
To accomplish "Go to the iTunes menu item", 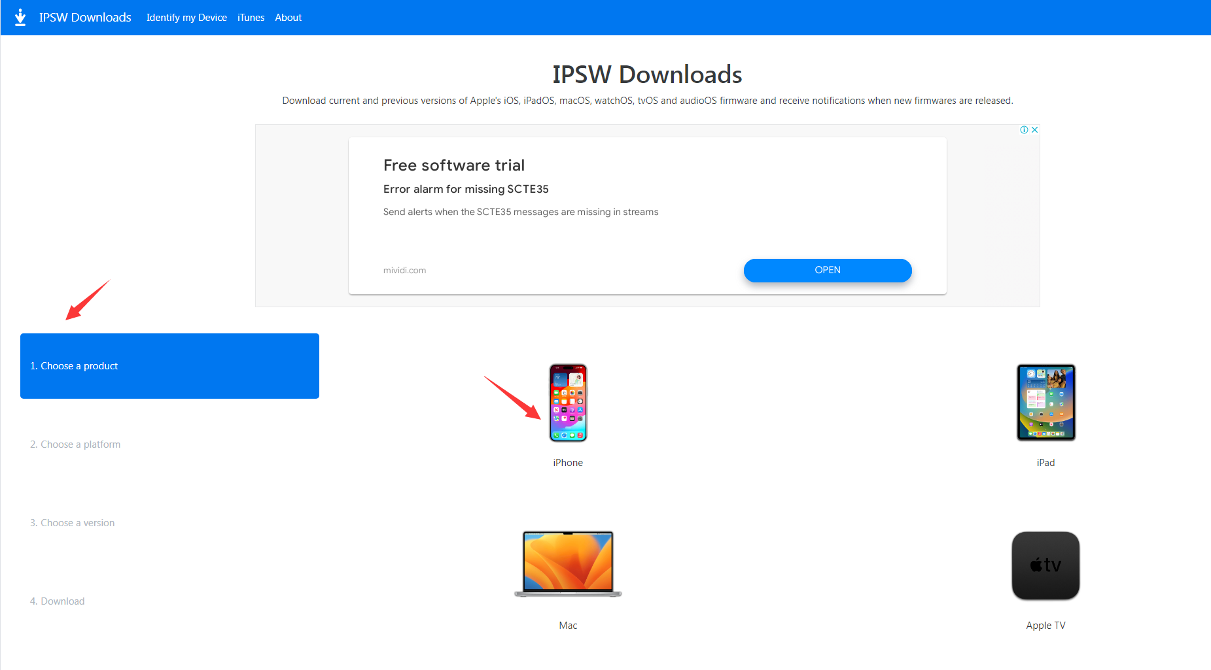I will [x=251, y=18].
